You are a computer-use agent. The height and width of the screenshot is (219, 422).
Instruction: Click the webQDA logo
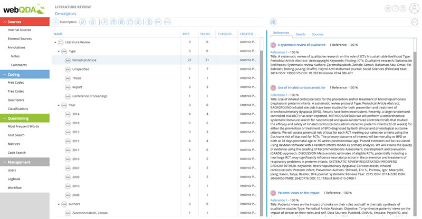pyautogui.click(x=24, y=9)
